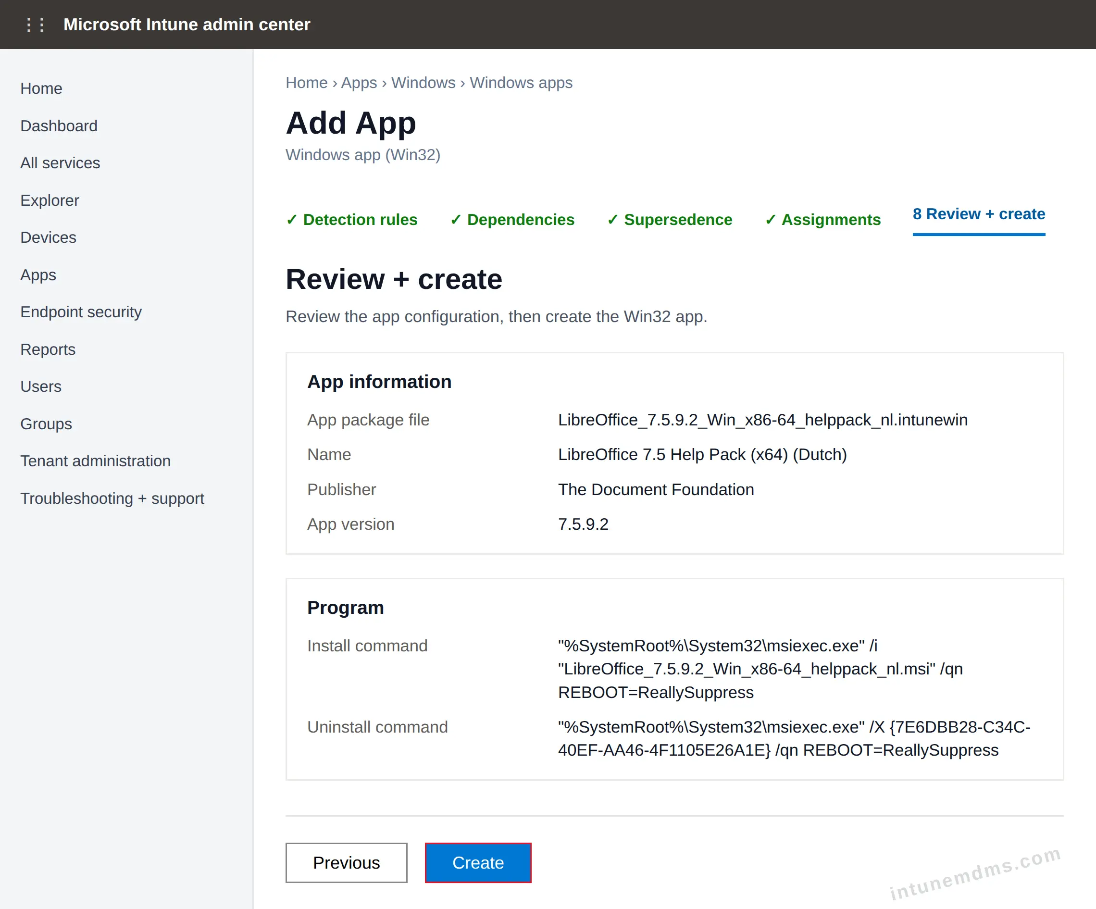Click the Add App page heading
The height and width of the screenshot is (909, 1096).
(x=351, y=123)
